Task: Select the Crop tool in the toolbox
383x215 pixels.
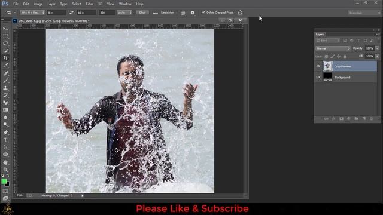Action: pos(5,58)
